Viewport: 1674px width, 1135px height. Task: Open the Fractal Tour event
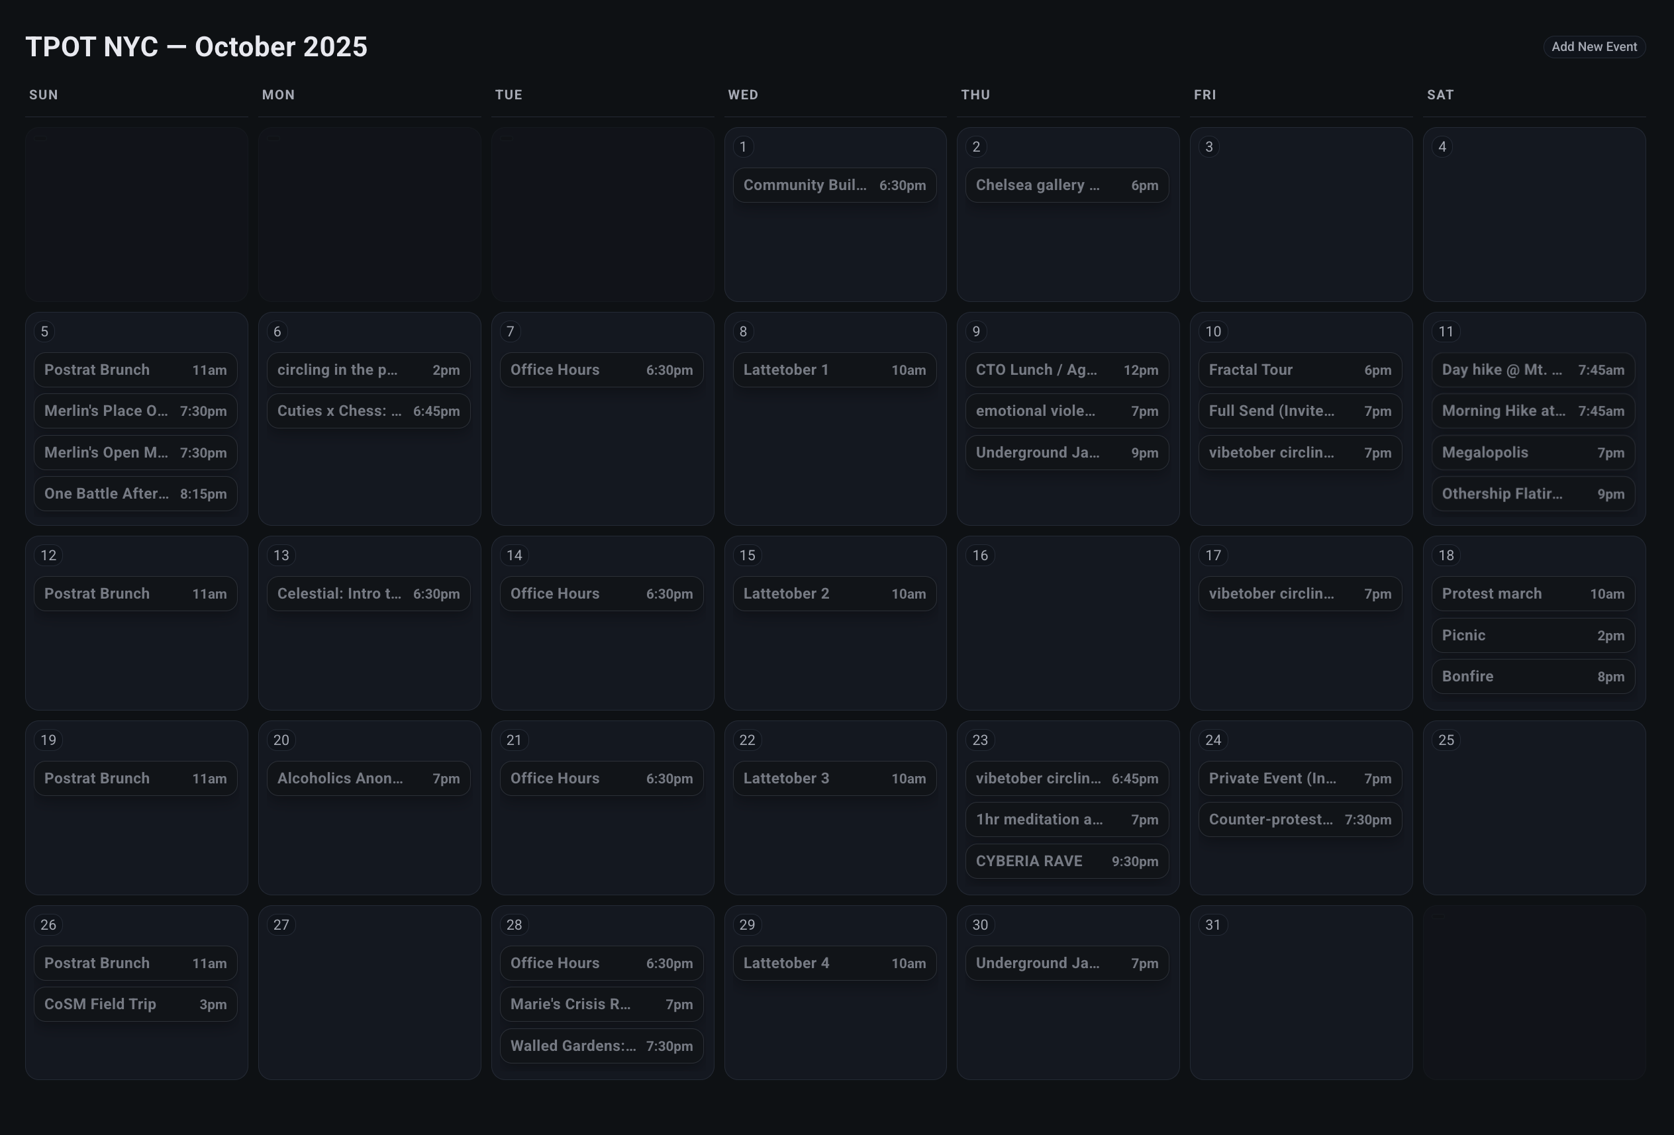coord(1299,370)
